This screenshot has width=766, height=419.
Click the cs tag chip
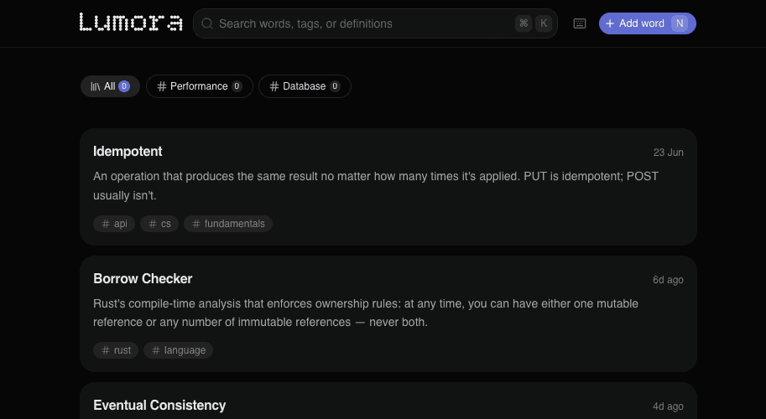159,224
